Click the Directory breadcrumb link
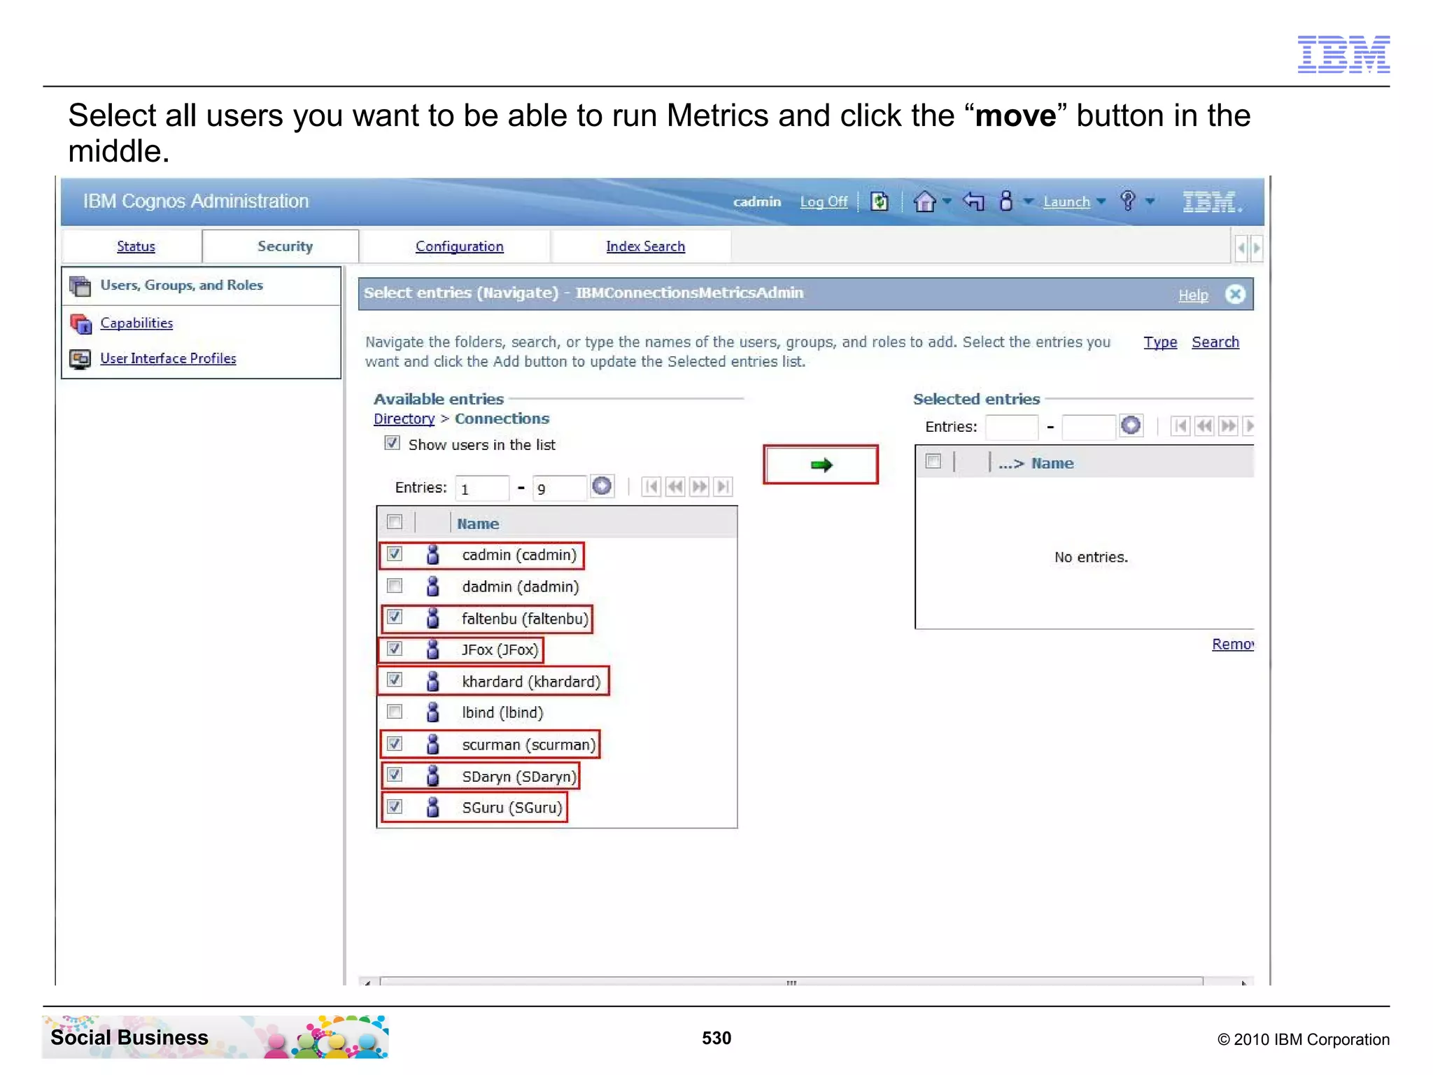 [x=404, y=419]
